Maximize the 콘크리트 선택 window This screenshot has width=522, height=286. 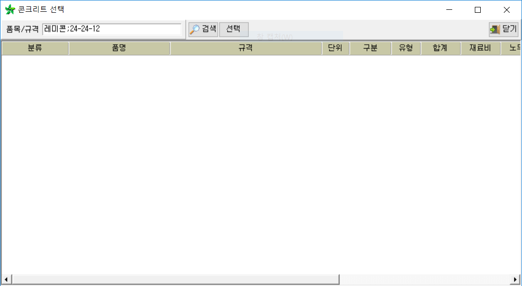click(477, 9)
